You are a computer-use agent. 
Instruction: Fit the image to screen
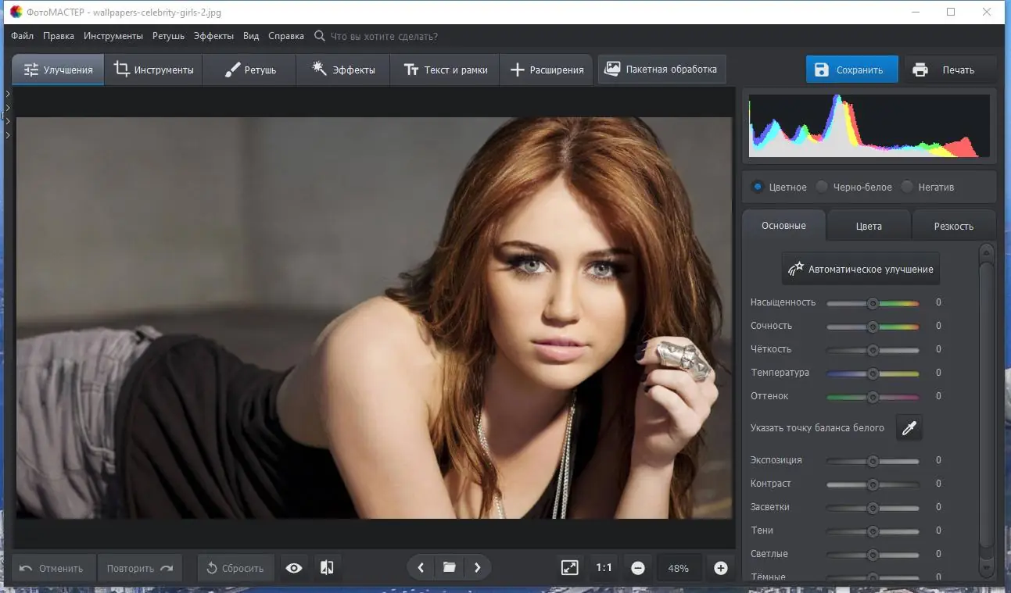point(569,567)
